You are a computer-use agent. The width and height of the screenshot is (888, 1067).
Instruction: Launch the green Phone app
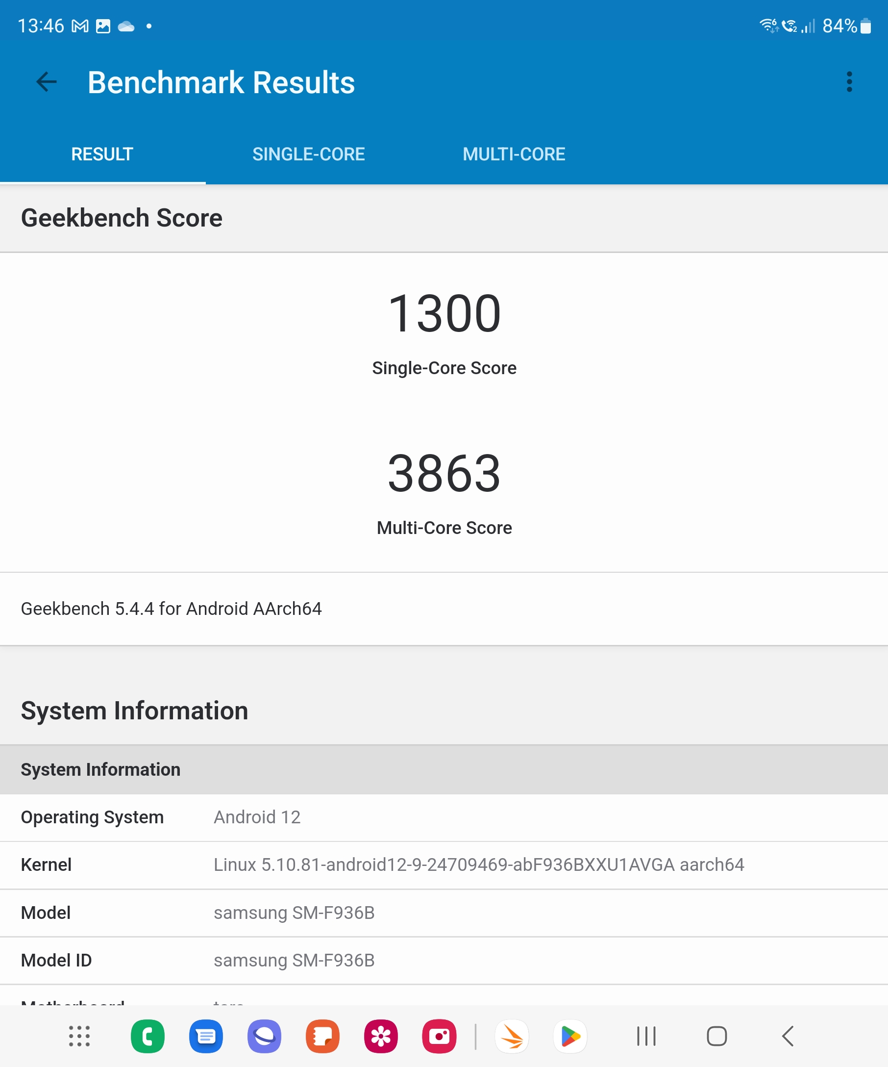tap(148, 1036)
